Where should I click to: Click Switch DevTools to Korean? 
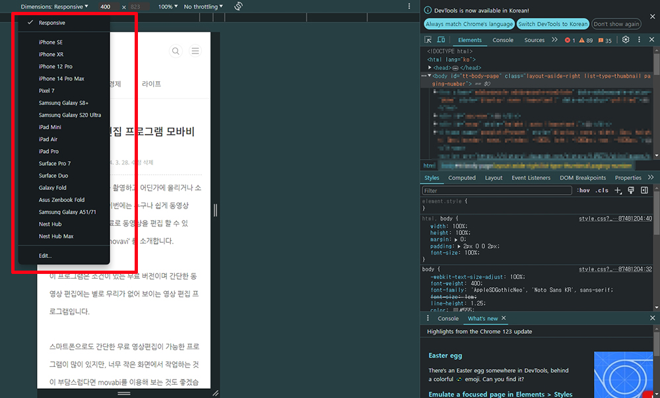[x=552, y=24]
